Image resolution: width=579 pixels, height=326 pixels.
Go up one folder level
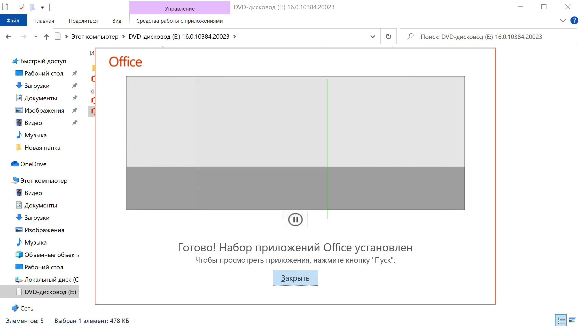click(x=46, y=37)
